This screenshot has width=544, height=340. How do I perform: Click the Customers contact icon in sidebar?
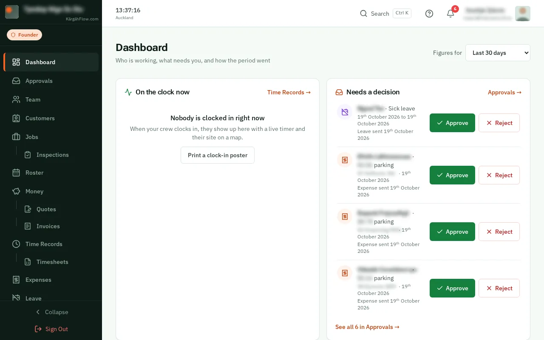click(16, 118)
